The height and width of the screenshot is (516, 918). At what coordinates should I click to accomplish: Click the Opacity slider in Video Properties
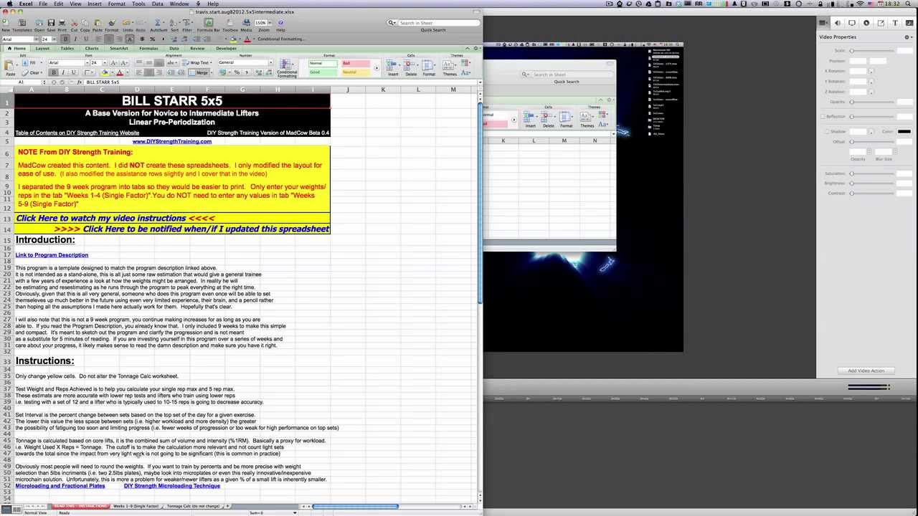(872, 102)
